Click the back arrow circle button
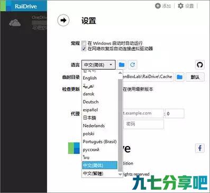This screenshot has height=193, width=210. point(63,21)
